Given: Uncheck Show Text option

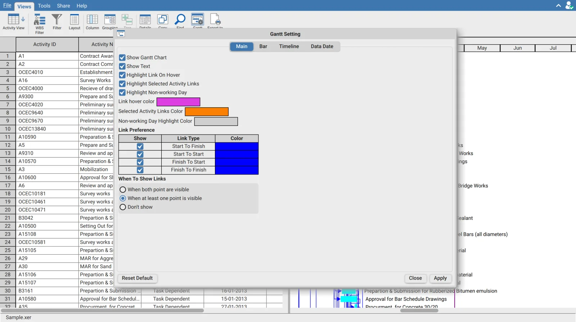Looking at the screenshot, I should pos(122,66).
